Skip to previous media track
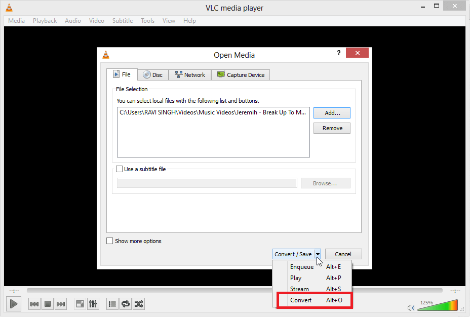 click(x=34, y=304)
